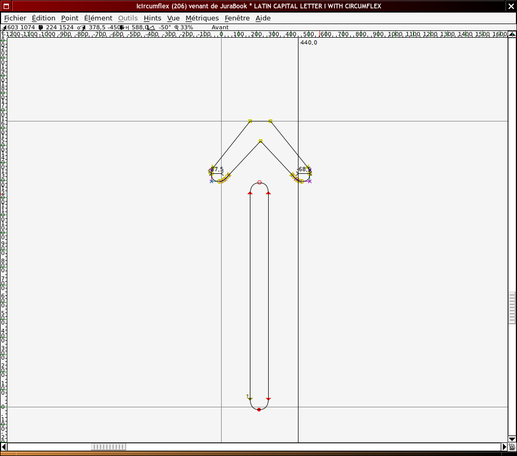
Task: Click the -50° angle value
Action: [165, 27]
